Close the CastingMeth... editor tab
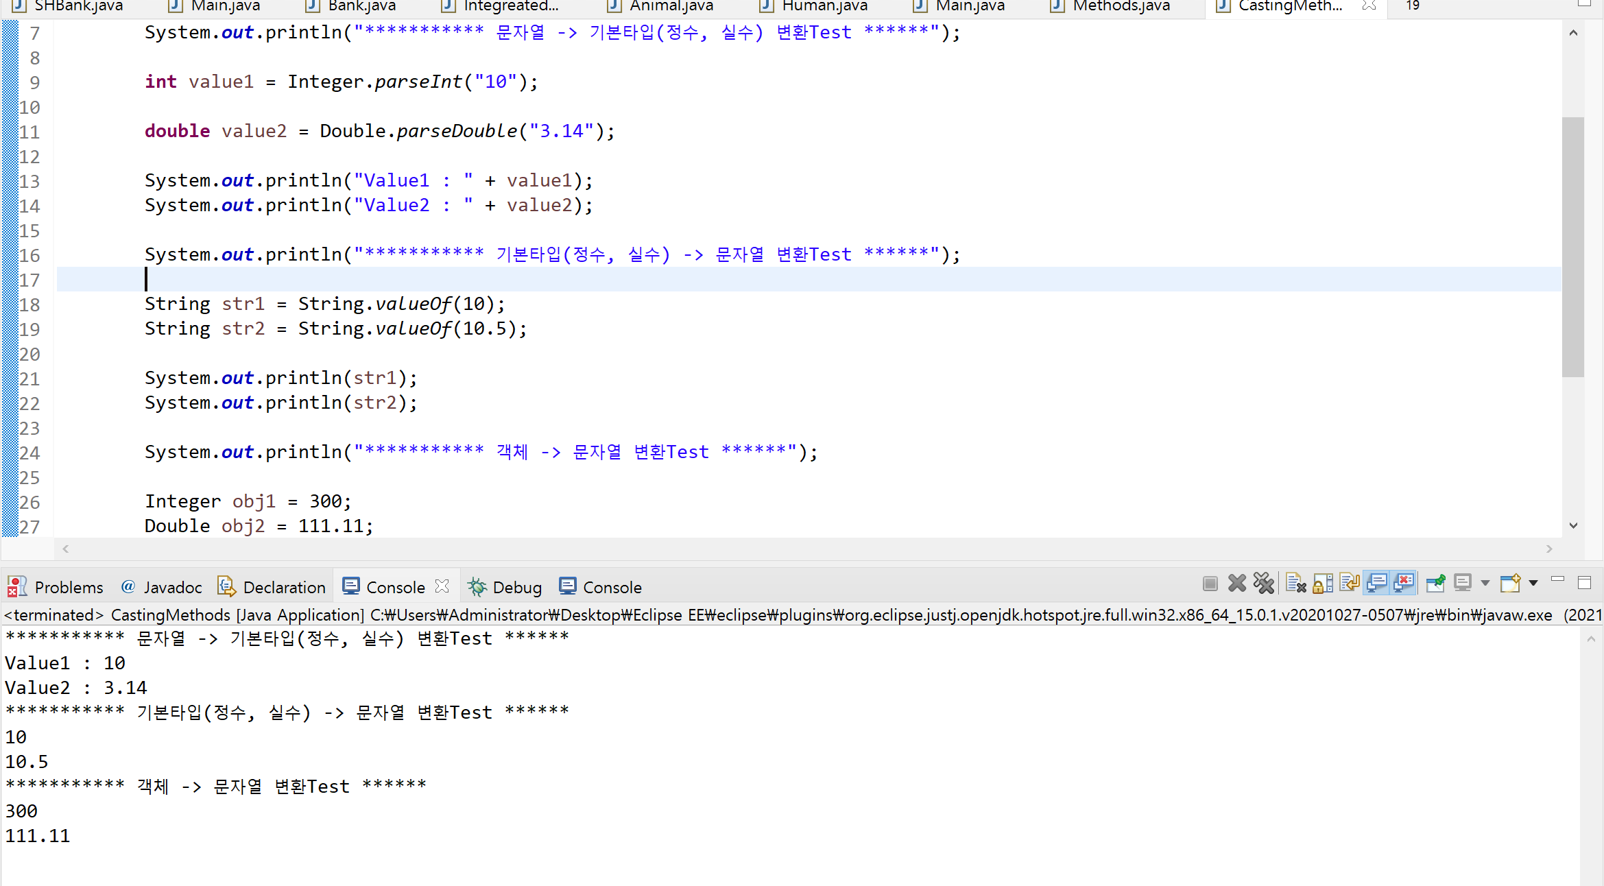This screenshot has width=1604, height=886. [1369, 5]
